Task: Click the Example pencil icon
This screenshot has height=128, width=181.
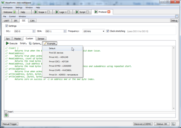Action: click(45, 43)
